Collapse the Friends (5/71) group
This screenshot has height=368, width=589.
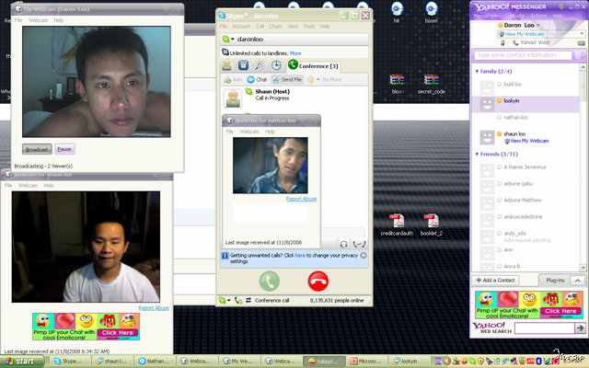[477, 155]
